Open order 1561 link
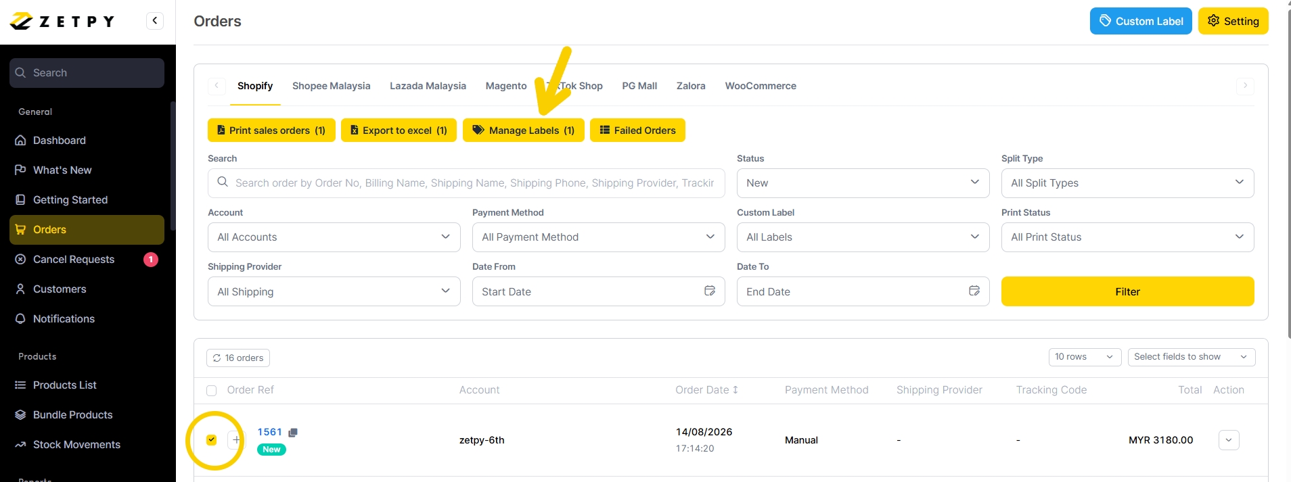Image resolution: width=1291 pixels, height=482 pixels. 269,432
